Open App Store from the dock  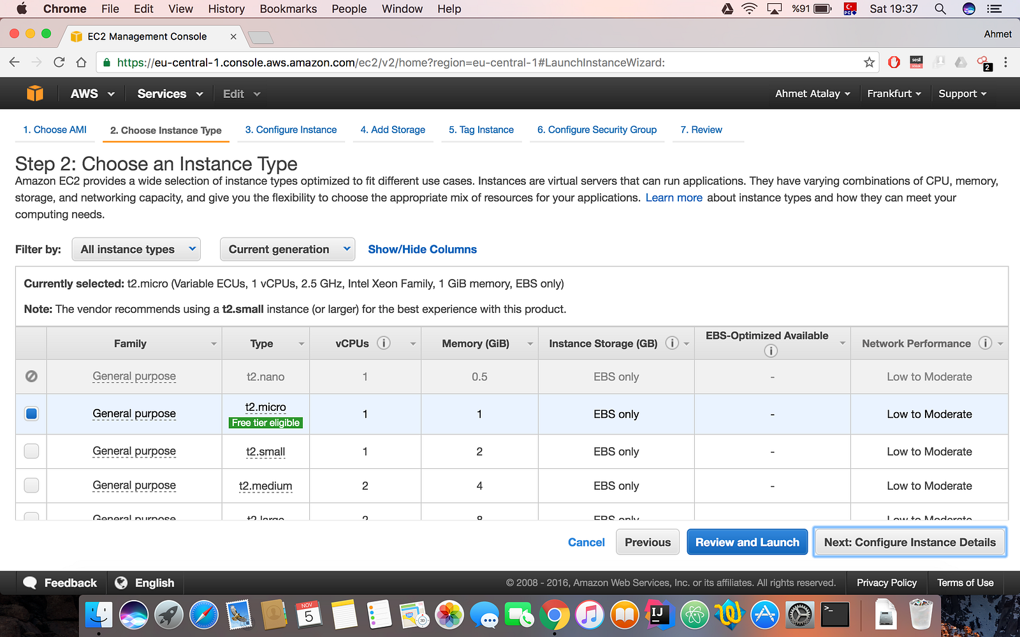click(765, 615)
